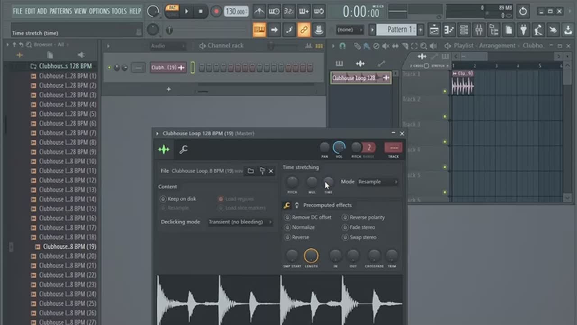
Task: Click the VOL knob in the sampler
Action: pos(339,147)
